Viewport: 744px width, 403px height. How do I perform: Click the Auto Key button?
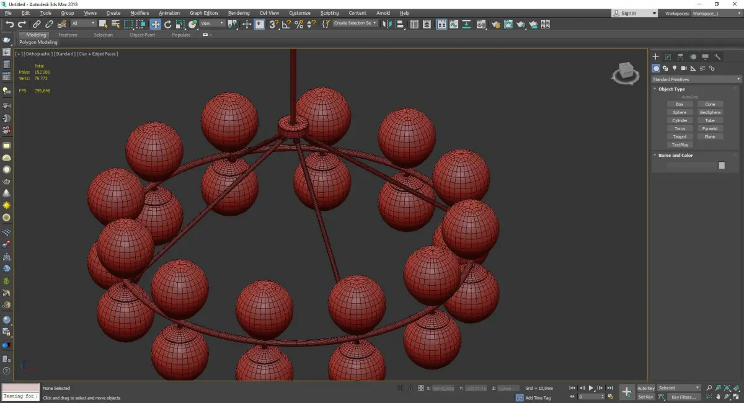click(x=645, y=388)
